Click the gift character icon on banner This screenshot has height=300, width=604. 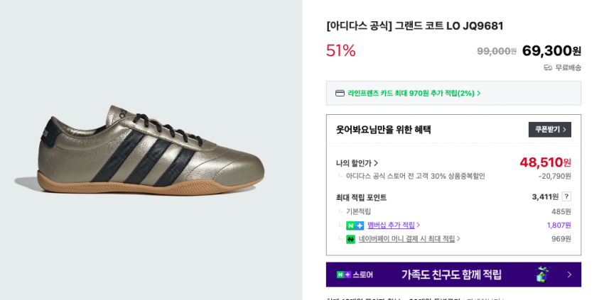542,274
